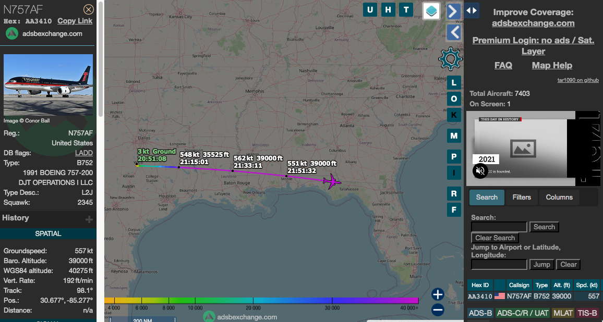Select the AA3410 row in aircraft table
This screenshot has width=603, height=322.
coord(534,296)
